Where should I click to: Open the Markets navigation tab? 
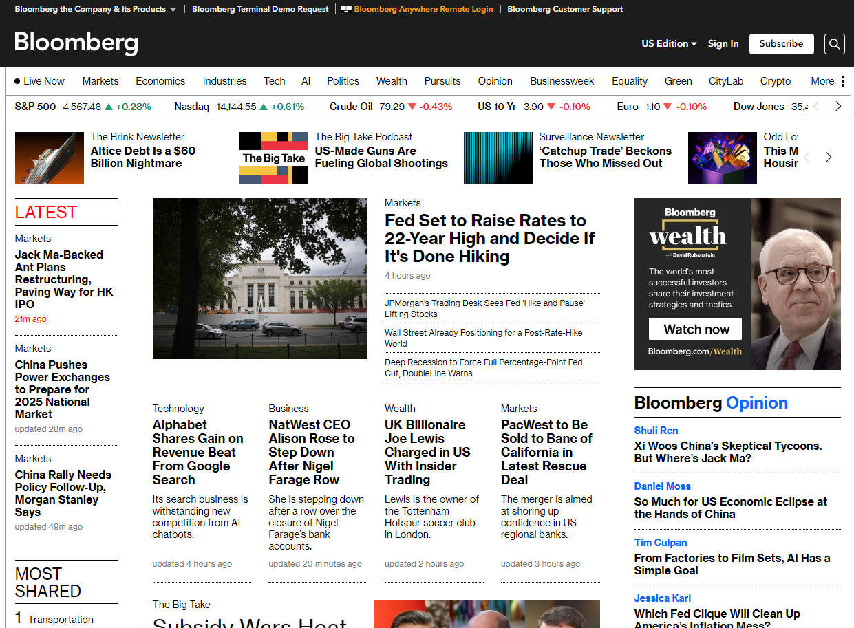point(100,81)
